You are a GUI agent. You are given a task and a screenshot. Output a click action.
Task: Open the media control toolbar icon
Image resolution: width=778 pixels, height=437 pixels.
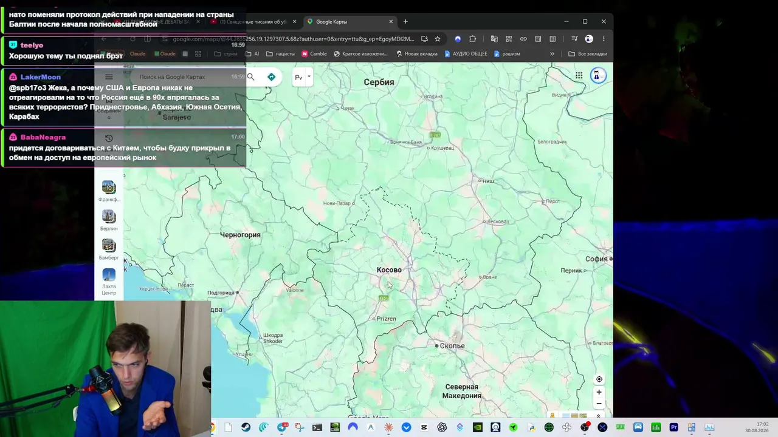pos(574,39)
